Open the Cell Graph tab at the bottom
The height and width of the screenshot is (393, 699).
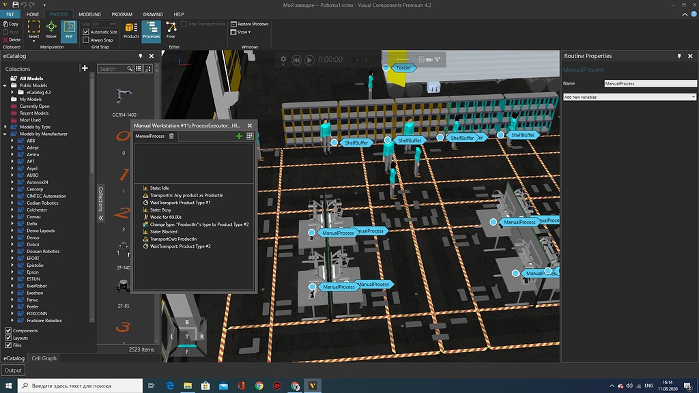(x=44, y=358)
